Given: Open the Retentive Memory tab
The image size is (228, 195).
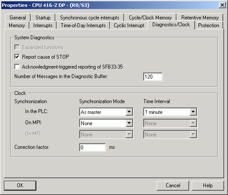Looking at the screenshot, I should click(x=200, y=18).
